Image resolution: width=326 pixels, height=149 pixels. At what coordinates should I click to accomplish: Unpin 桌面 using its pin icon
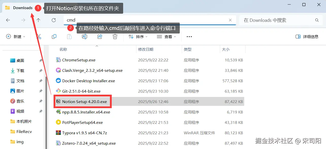(41, 60)
